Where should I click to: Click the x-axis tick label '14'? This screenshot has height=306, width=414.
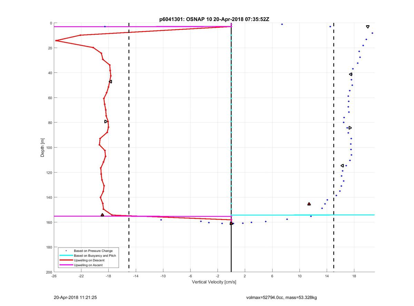327,276
